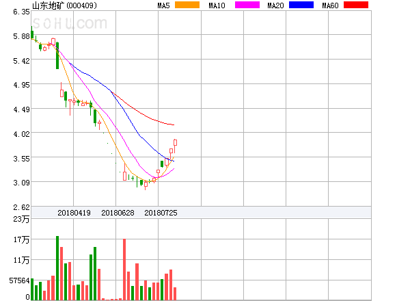Click the 5.42 price axis label

click(21, 61)
